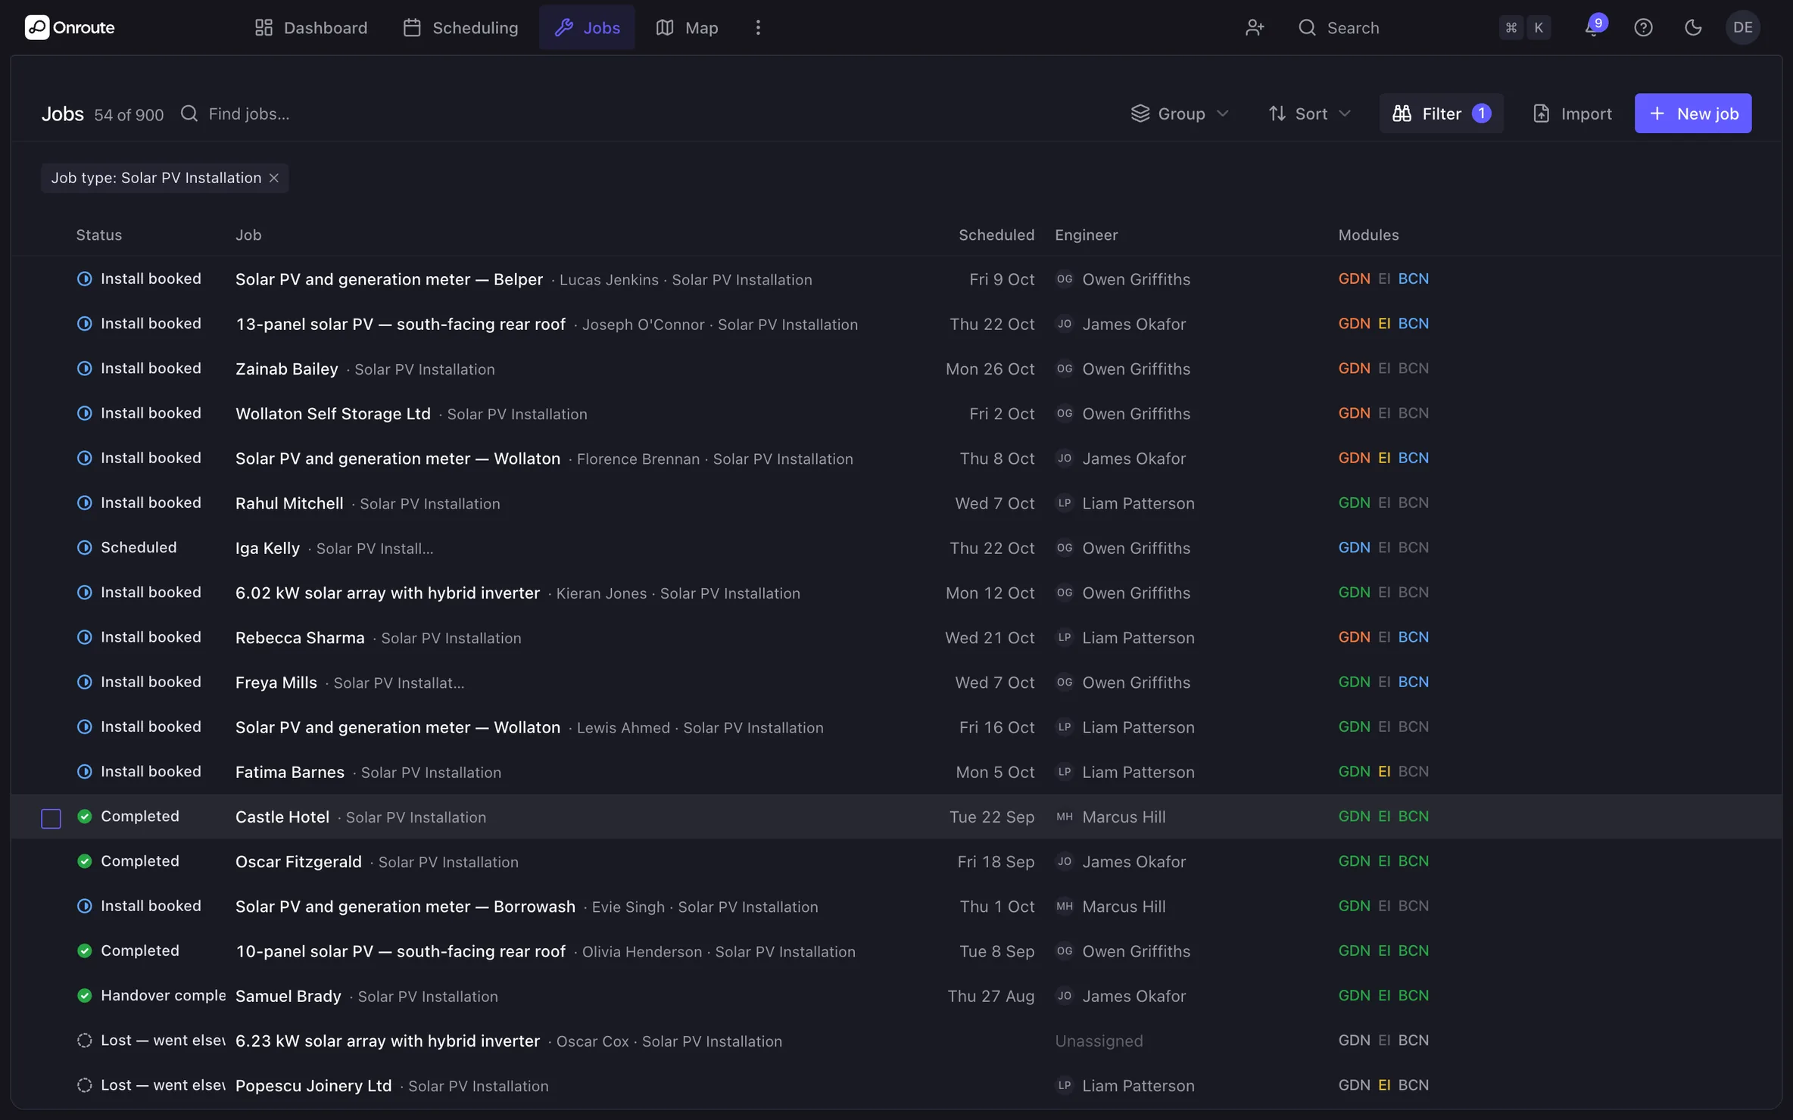Open the more navigation options menu
The image size is (1793, 1120).
758,27
